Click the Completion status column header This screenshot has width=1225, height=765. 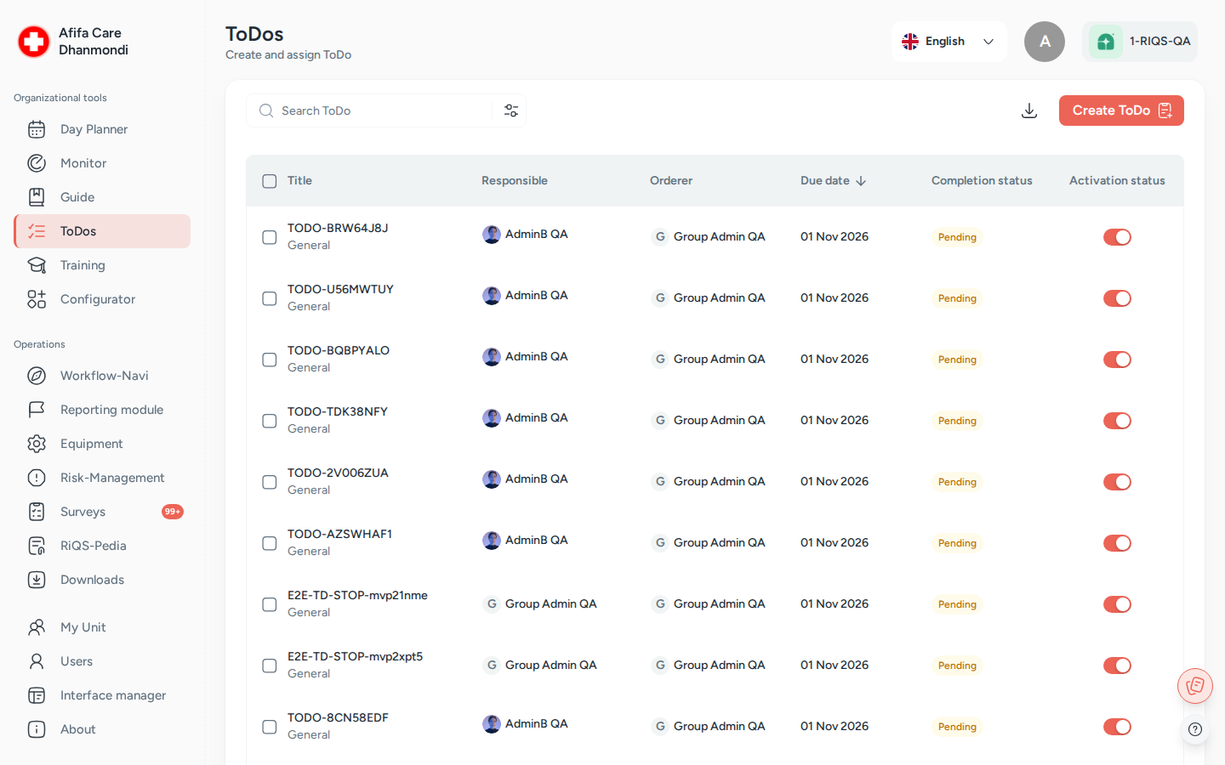[982, 180]
